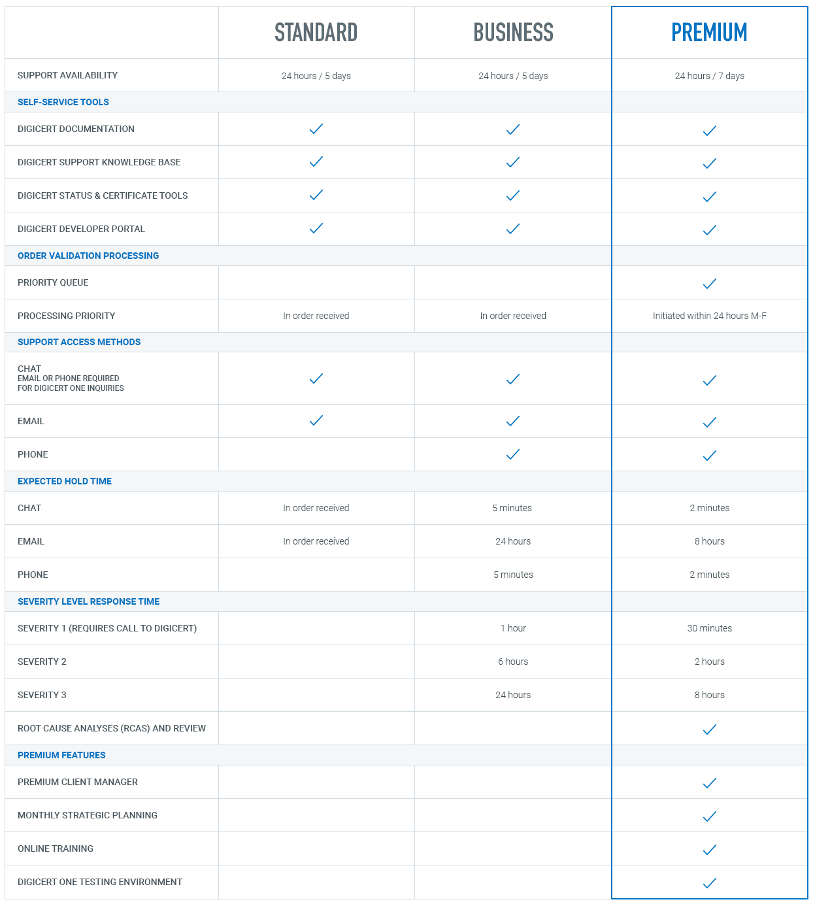The width and height of the screenshot is (813, 906).
Task: Click the Severity Level Response Time heading
Action: tap(89, 601)
